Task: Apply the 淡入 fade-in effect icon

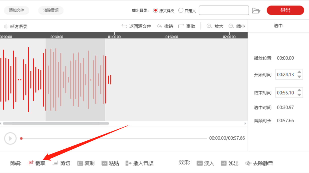Action: point(200,163)
